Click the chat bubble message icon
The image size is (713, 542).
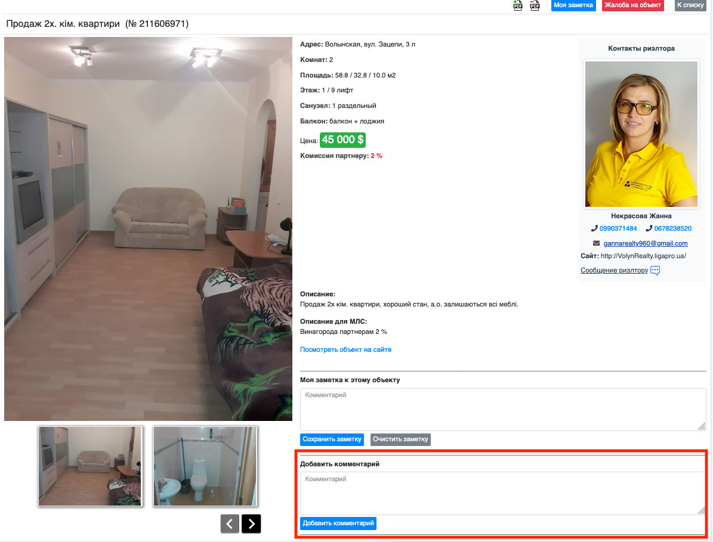(655, 271)
